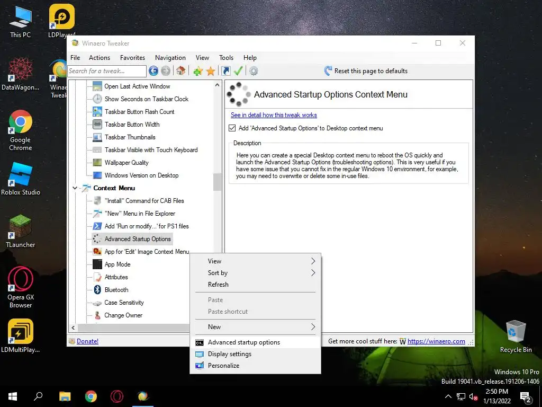Select Add 'Run or modify' for PS1 files
Image resolution: width=542 pixels, height=407 pixels.
point(147,226)
